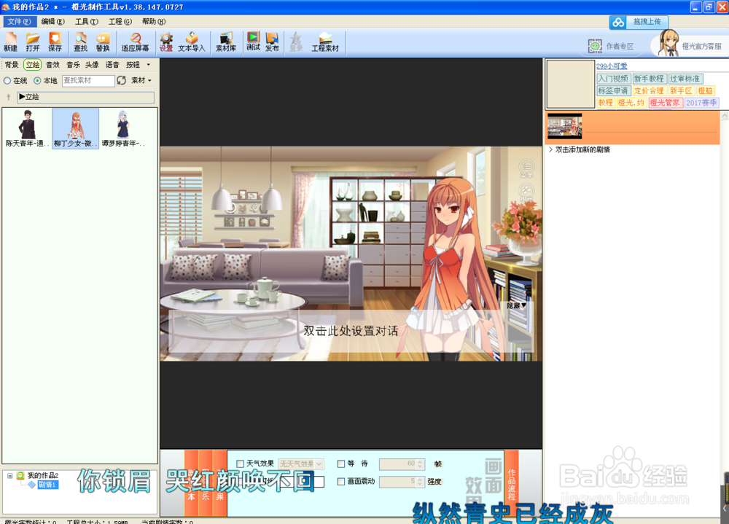Click the 登录 (Login) toolbar icon

pos(296,42)
